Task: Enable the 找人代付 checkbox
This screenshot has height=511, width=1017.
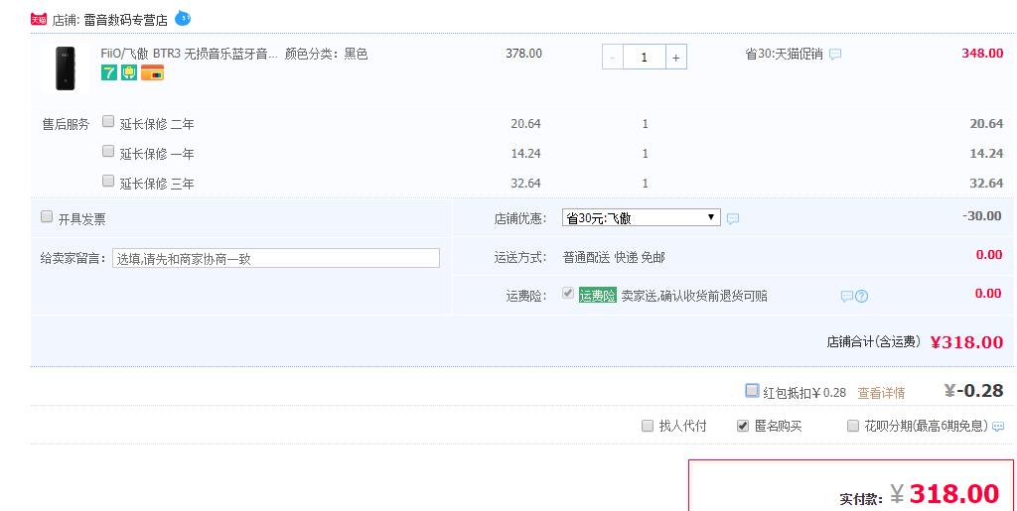Action: (x=648, y=426)
